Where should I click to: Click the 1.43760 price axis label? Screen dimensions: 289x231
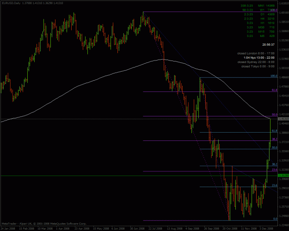tap(284, 105)
